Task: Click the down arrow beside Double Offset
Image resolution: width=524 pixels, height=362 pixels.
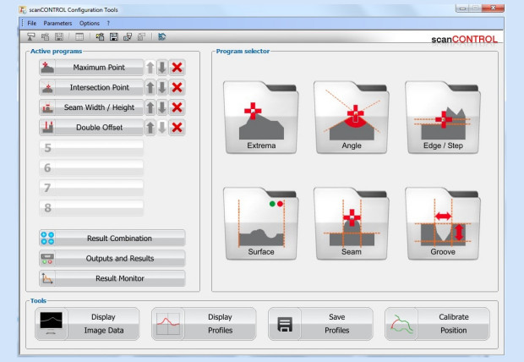Action: (x=162, y=128)
